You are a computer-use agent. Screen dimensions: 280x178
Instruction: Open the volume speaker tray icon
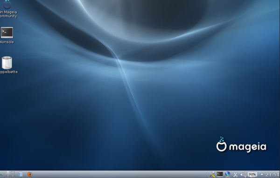pos(243,174)
